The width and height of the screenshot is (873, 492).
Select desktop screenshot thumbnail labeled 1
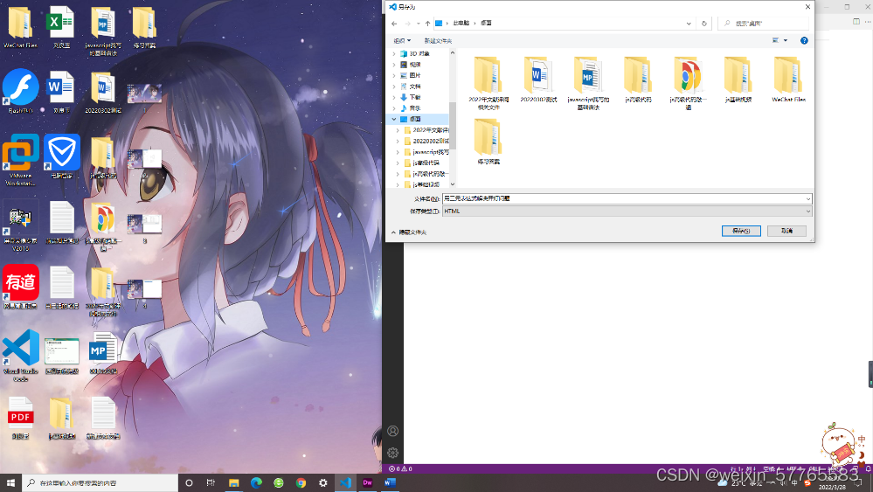pos(144,97)
